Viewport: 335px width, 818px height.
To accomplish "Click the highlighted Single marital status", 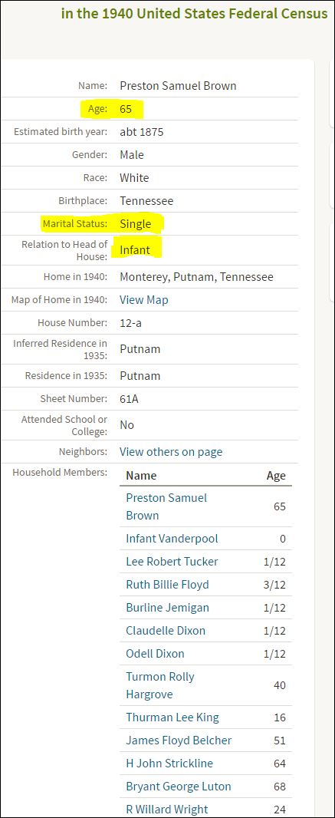I will tap(136, 224).
